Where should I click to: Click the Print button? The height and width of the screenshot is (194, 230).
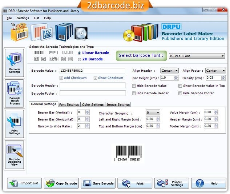(x=135, y=183)
